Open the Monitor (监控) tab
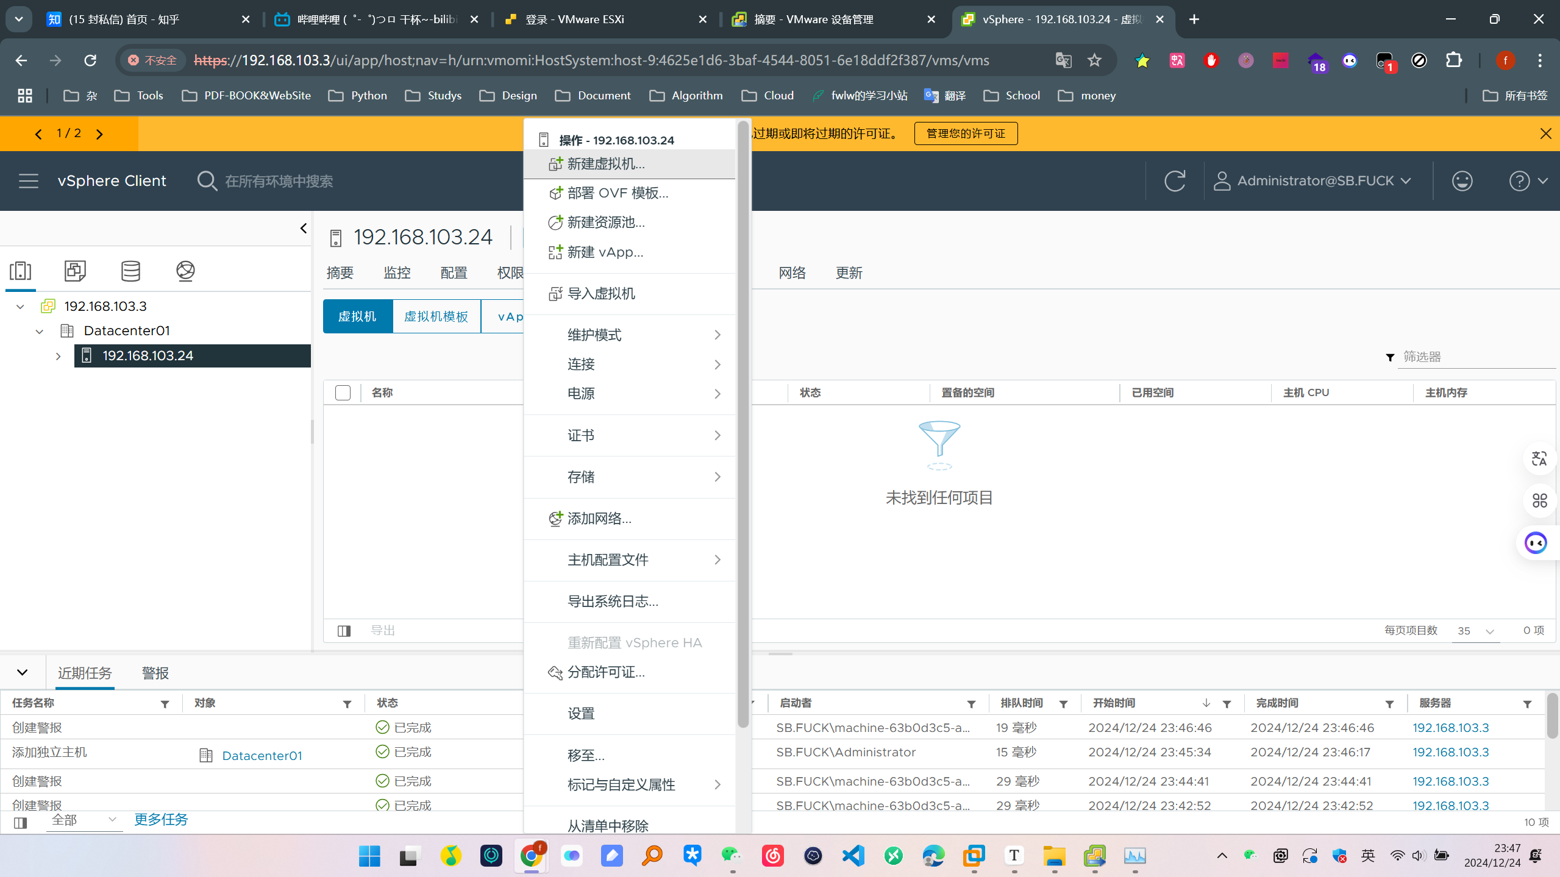 [x=397, y=273]
